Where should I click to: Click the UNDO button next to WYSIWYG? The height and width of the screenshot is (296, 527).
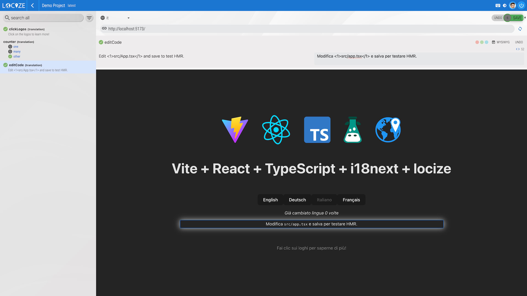tap(519, 42)
